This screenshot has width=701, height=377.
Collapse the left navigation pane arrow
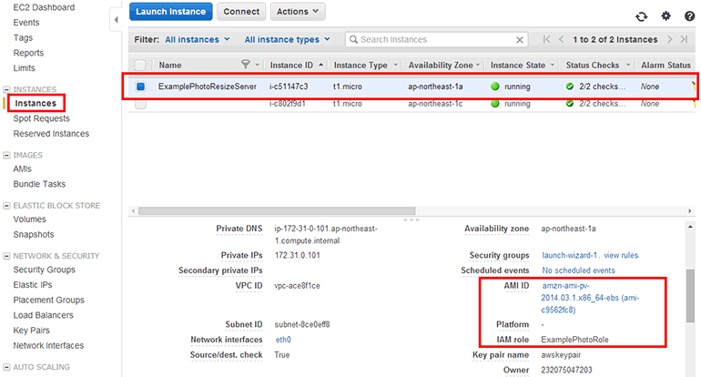(x=115, y=19)
